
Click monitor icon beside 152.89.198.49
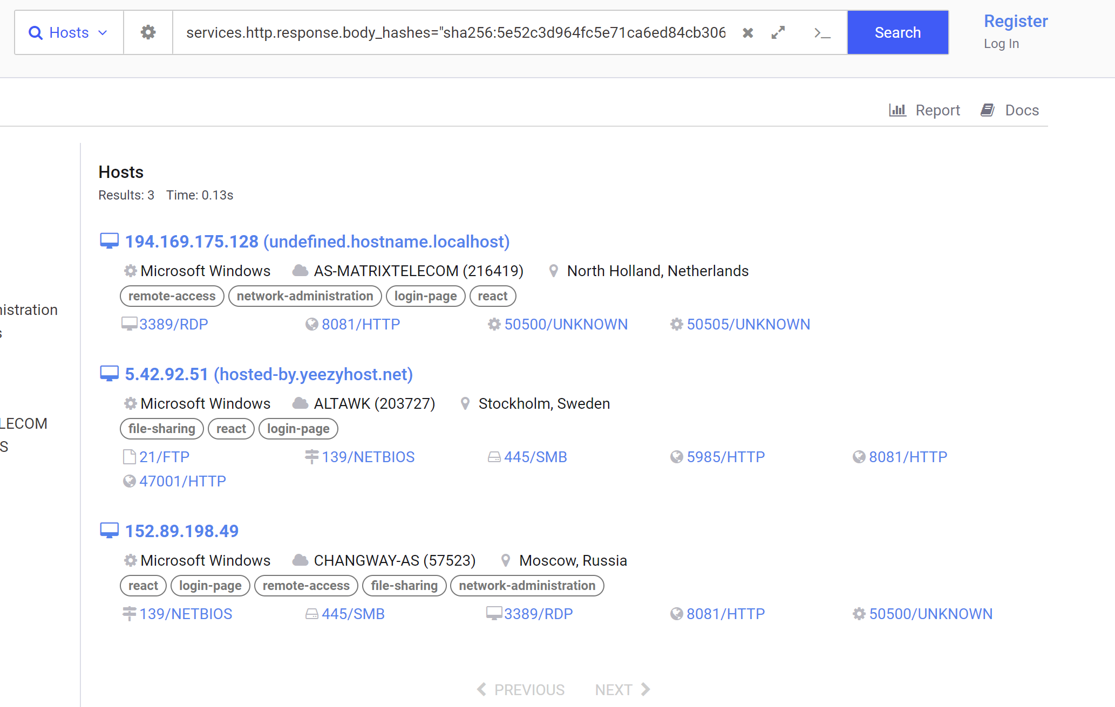tap(109, 531)
